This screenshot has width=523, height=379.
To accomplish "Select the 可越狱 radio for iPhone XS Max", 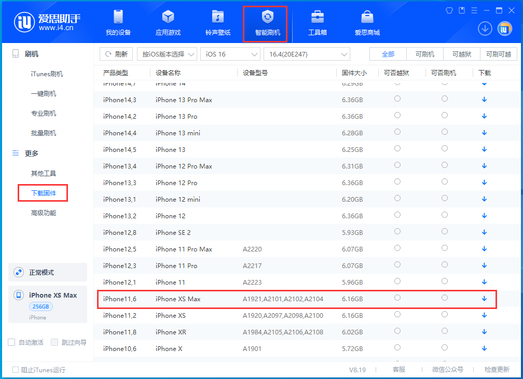I will [x=397, y=299].
